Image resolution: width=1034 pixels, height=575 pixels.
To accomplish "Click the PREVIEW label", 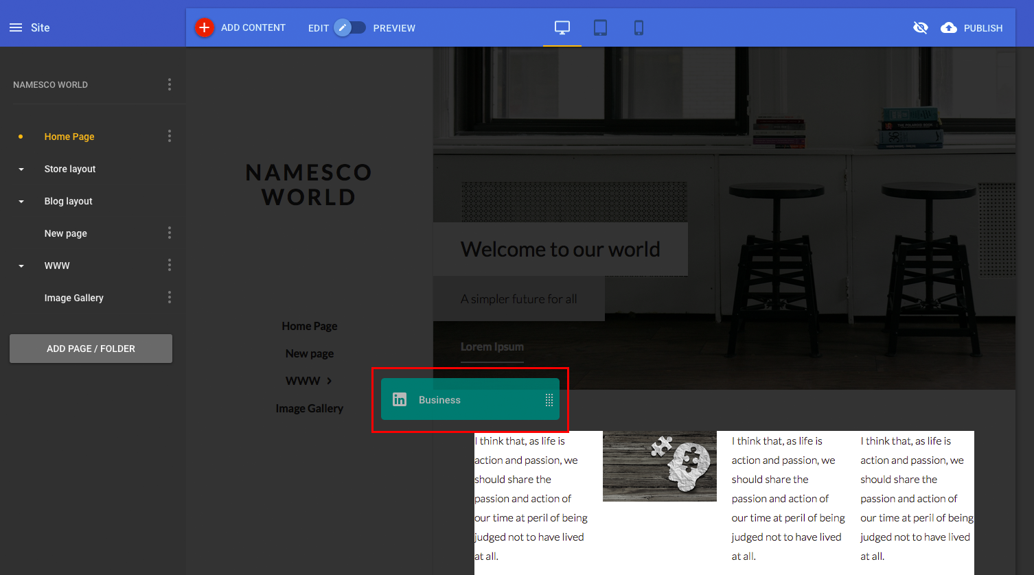I will click(394, 28).
